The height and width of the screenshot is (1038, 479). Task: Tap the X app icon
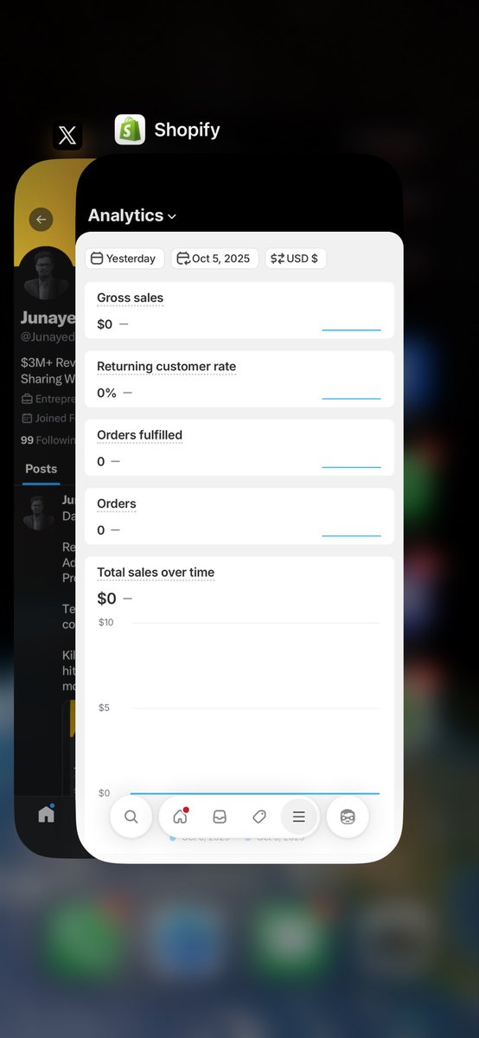[67, 136]
